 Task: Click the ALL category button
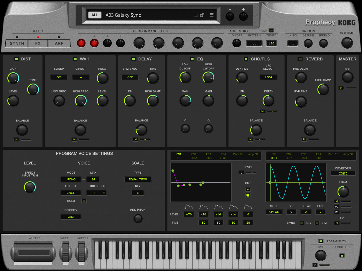pos(95,15)
